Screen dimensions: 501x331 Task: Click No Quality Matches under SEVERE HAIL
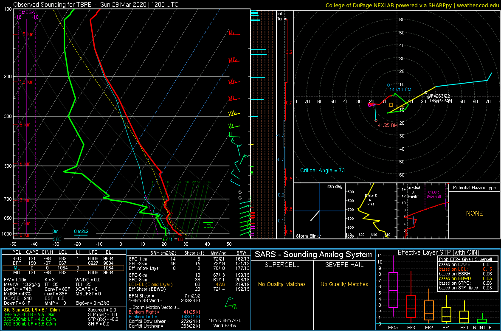click(x=344, y=284)
